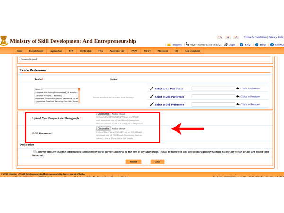Image resolution: width=284 pixels, height=213 pixels.
Task: Click checkmark icon for 1st Preference
Action: [x=151, y=89]
